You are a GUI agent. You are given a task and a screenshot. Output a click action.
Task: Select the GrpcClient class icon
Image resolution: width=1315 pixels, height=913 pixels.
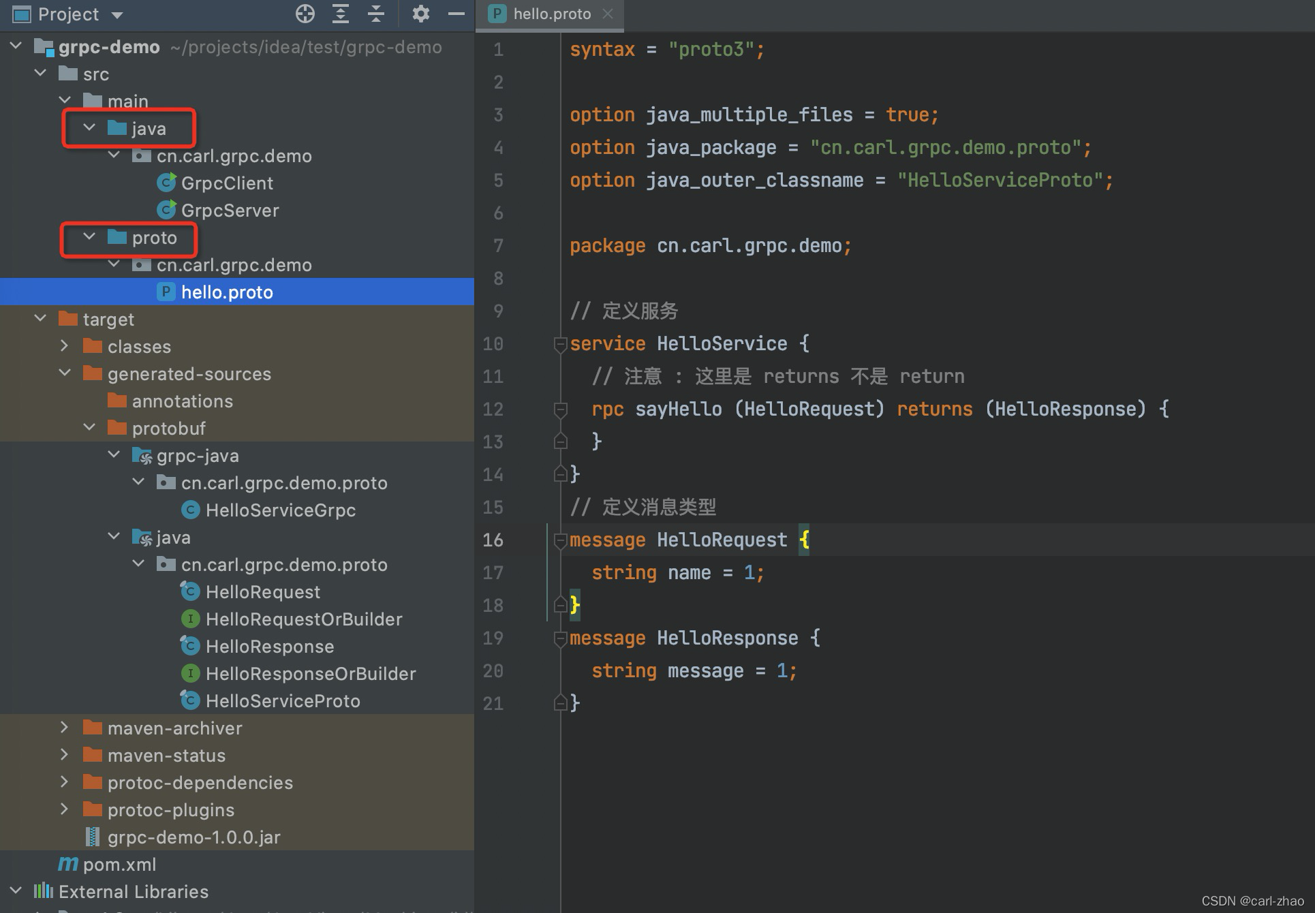pos(166,183)
